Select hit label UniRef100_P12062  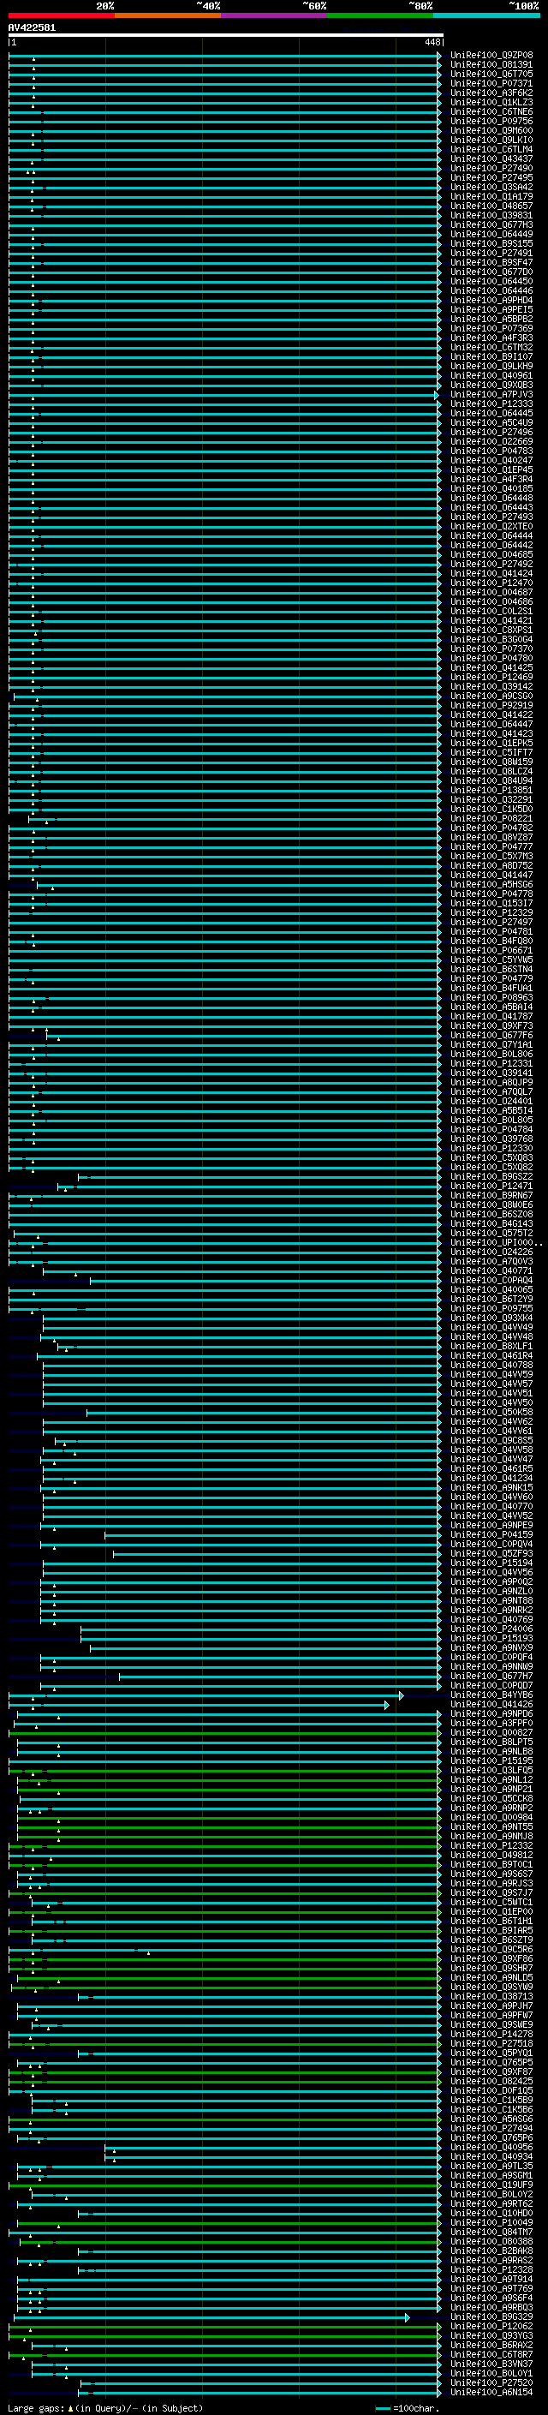click(491, 2326)
